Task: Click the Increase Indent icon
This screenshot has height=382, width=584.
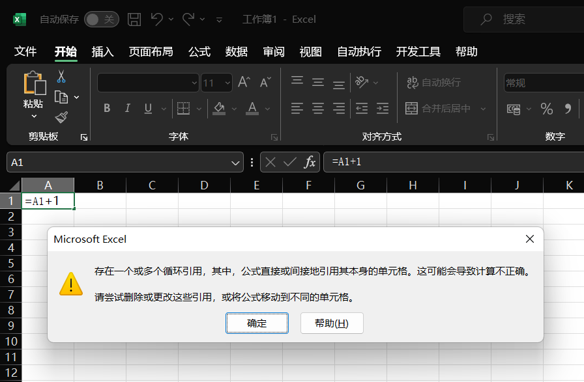Action: [383, 108]
